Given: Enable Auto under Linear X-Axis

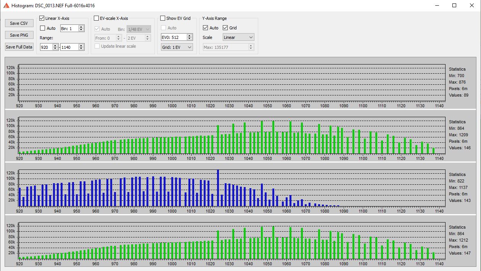Looking at the screenshot, I should tap(43, 28).
